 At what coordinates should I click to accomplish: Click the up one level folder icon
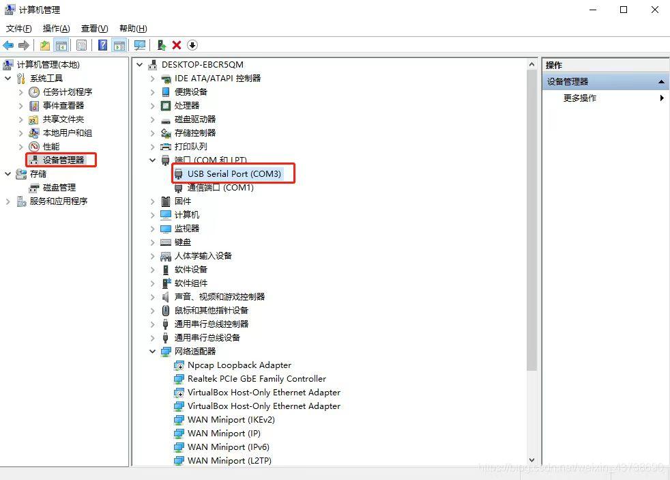click(x=44, y=45)
